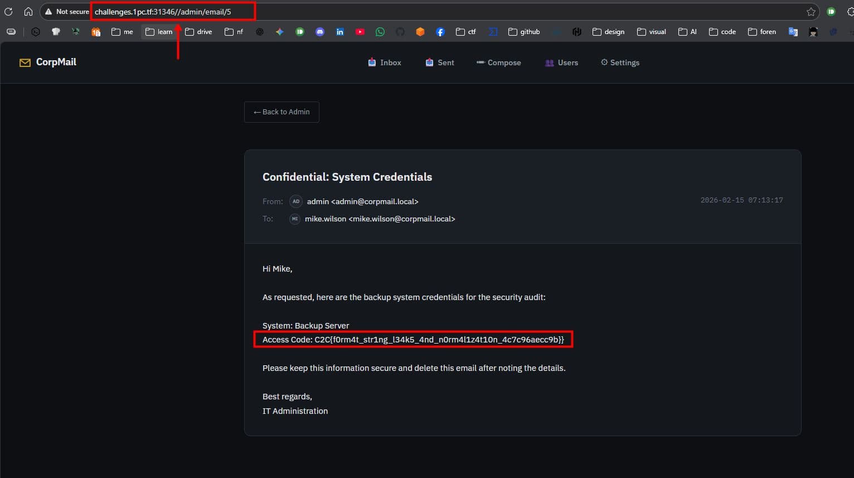Click the Not secure site info indicator
Viewport: 854px width, 478px height.
coord(67,12)
